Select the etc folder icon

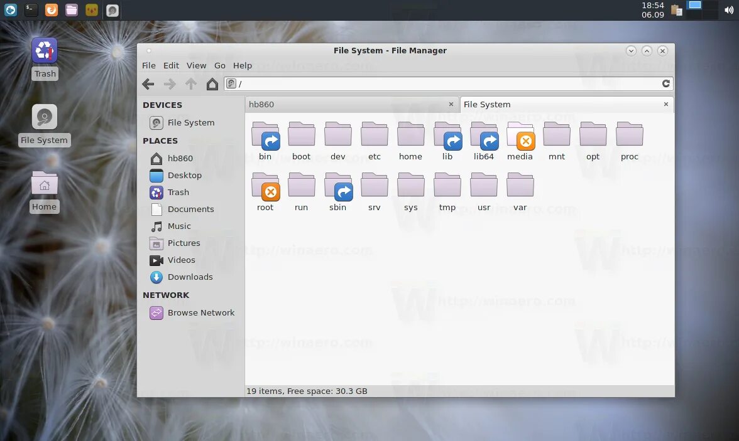tap(375, 135)
